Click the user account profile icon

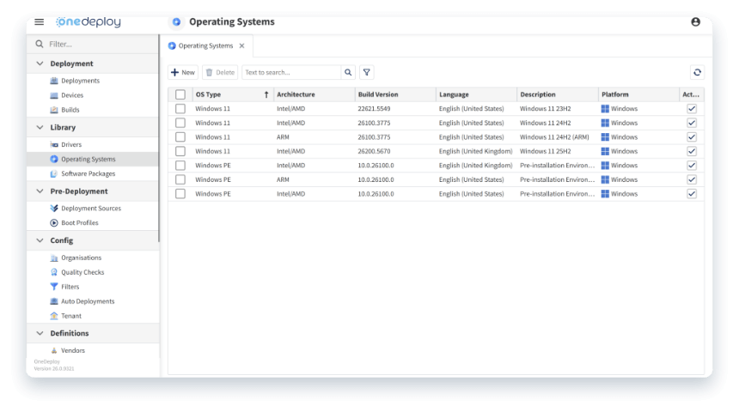click(695, 22)
